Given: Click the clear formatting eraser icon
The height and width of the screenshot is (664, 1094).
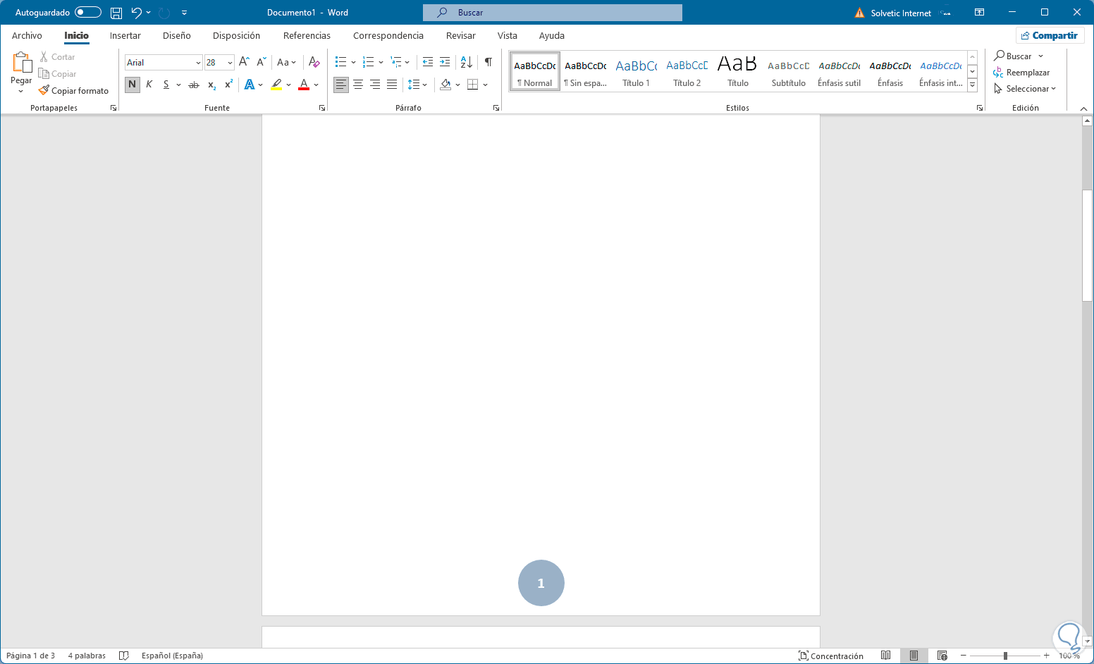Looking at the screenshot, I should coord(314,62).
